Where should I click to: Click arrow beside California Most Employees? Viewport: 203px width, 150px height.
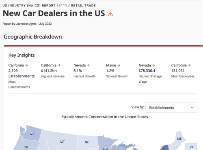(189, 65)
